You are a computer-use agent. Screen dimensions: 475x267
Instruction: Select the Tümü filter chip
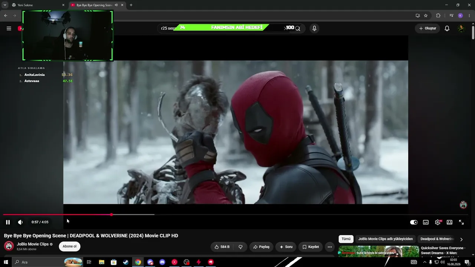coord(346,239)
